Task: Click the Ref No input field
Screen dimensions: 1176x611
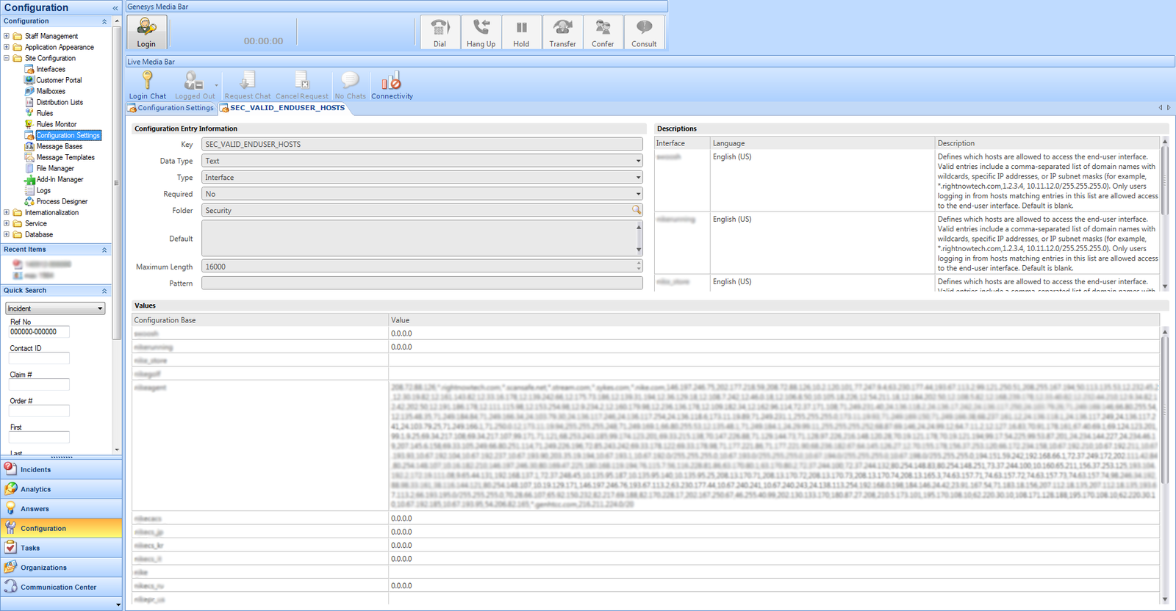Action: (39, 332)
